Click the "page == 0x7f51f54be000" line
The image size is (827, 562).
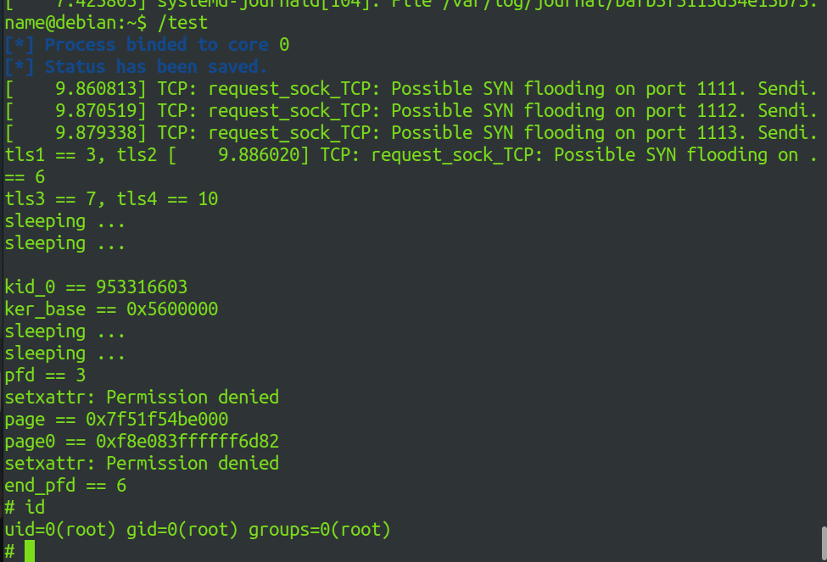pos(116,420)
